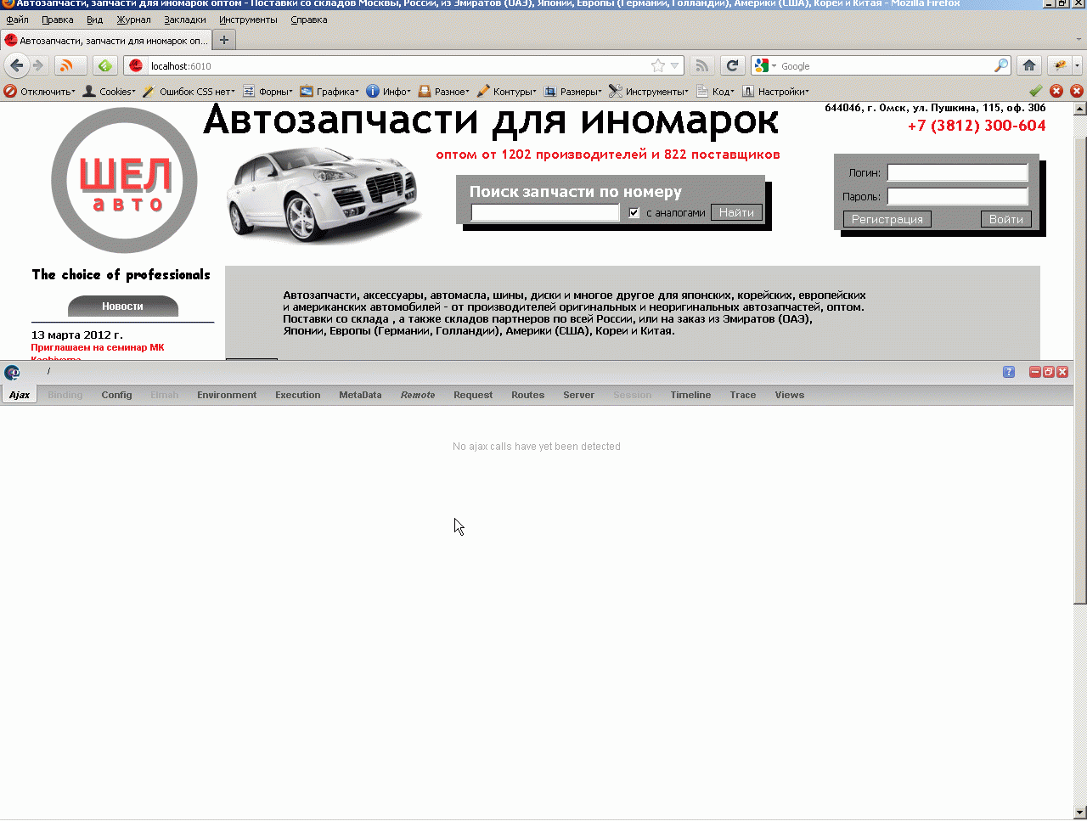The height and width of the screenshot is (821, 1087).
Task: Open the Файл menu
Action: (17, 20)
